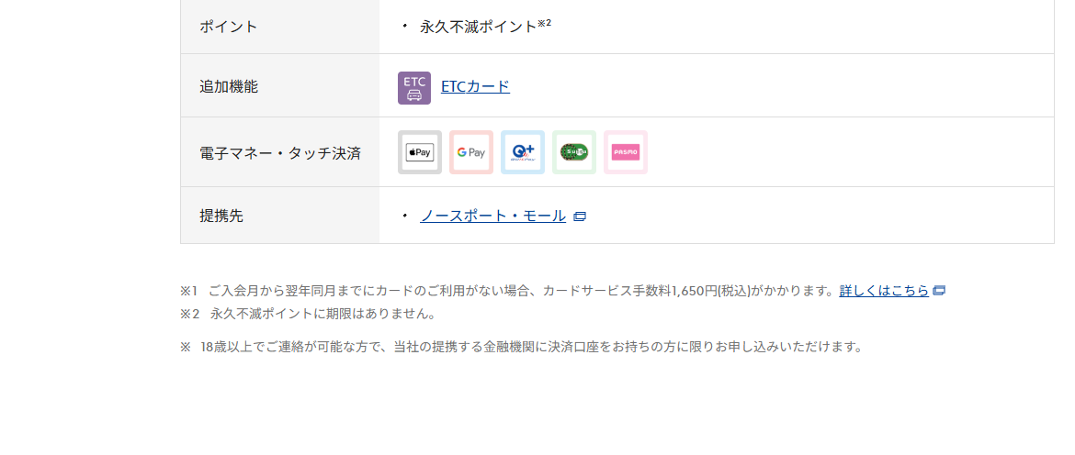Screen dimensions: 1075x455
Task: Click the QUICPay+ icon
Action: tap(523, 152)
